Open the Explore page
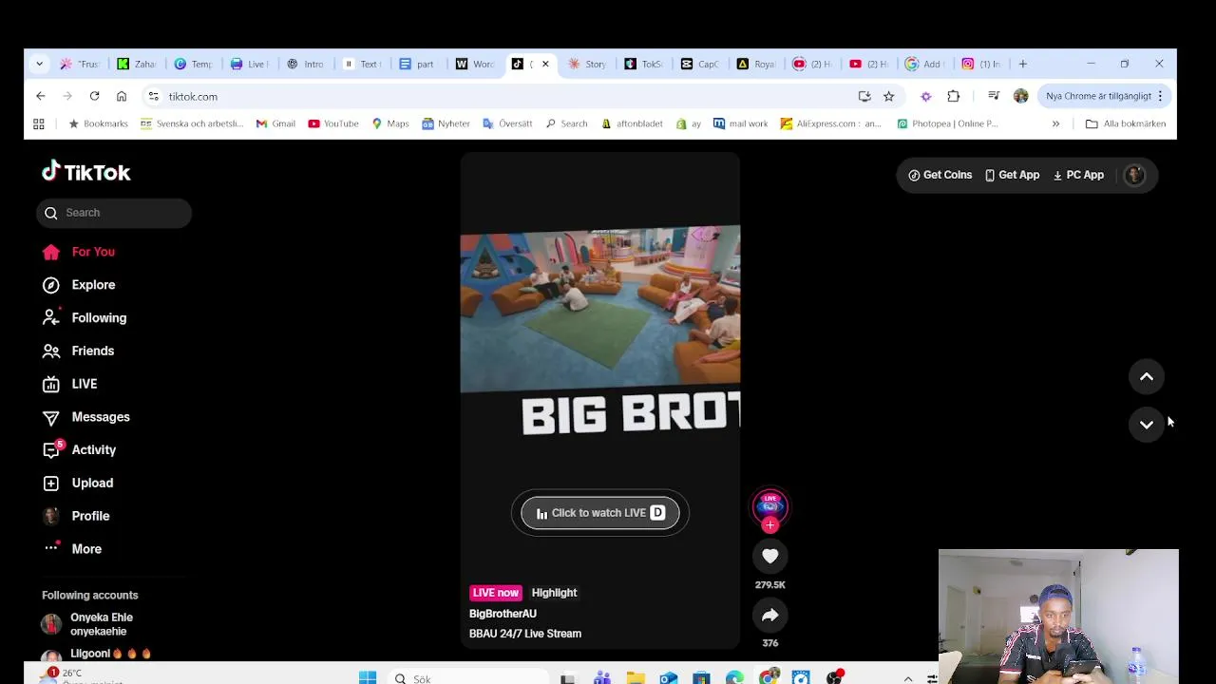The height and width of the screenshot is (684, 1216). (x=79, y=285)
